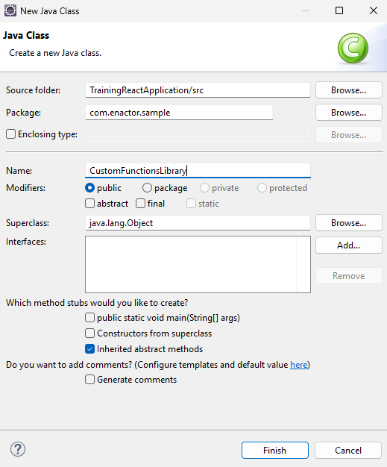Toggle the Generate comments checkbox
This screenshot has width=387, height=467.
pos(90,380)
